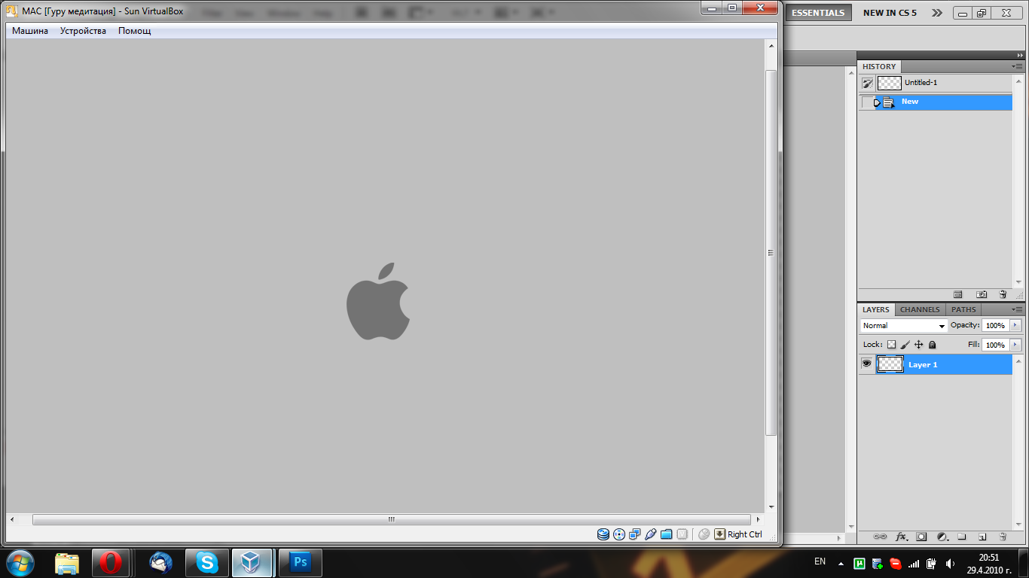
Task: Click the EN language indicator on taskbar
Action: (820, 561)
